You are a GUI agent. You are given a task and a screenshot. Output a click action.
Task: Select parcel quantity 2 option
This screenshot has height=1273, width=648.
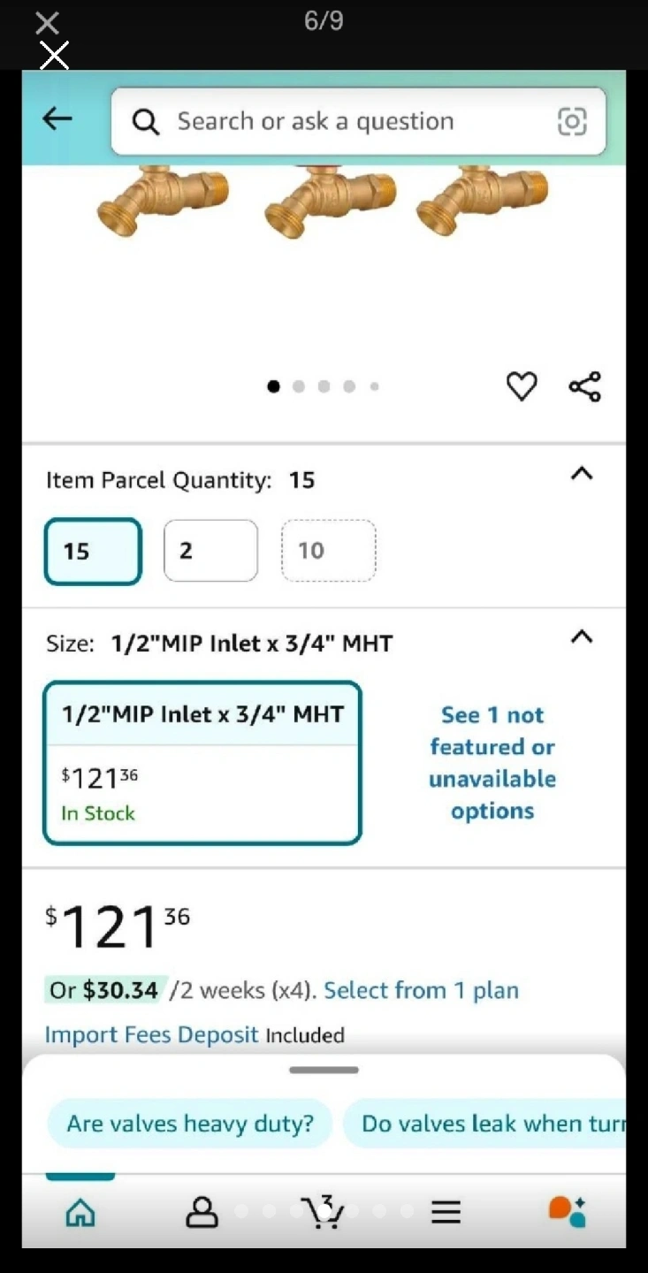[x=210, y=551]
